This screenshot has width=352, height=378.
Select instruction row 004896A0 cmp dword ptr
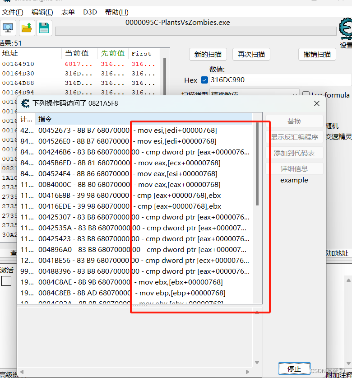pyautogui.click(x=135, y=250)
